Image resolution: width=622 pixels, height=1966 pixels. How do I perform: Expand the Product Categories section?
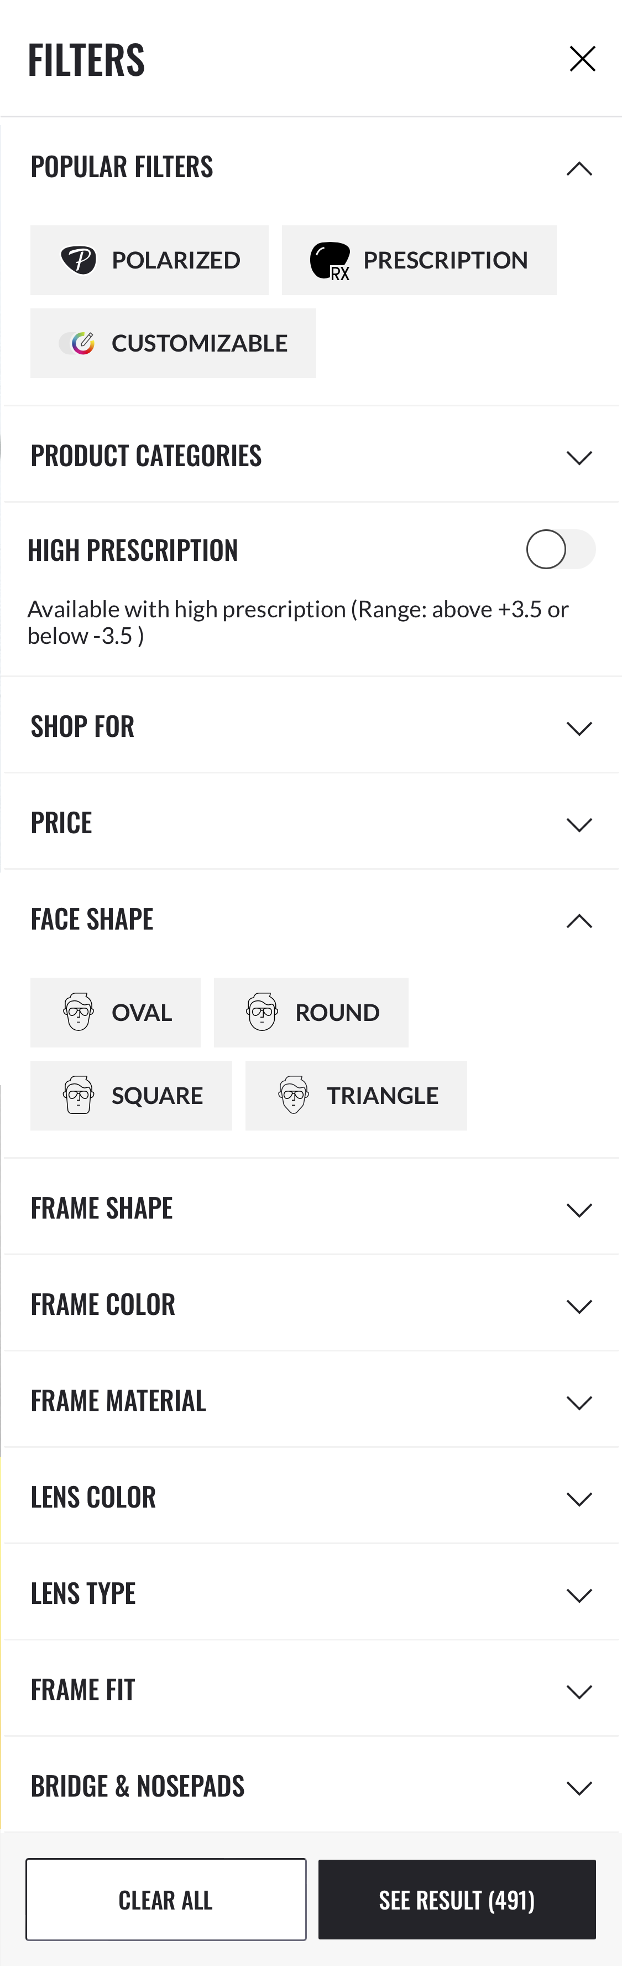click(580, 456)
